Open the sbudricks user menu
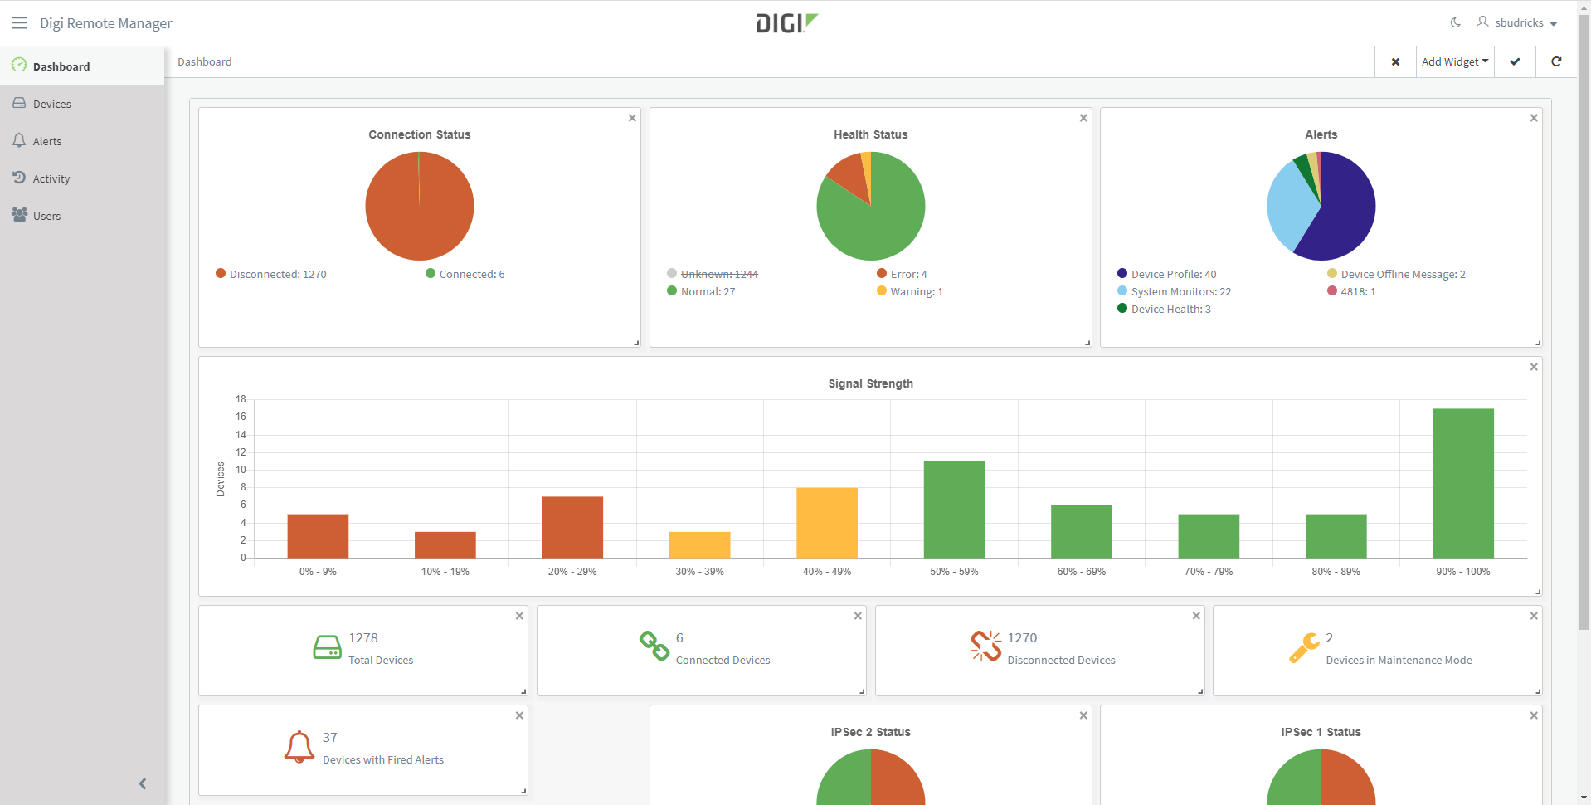This screenshot has height=805, width=1591. (x=1517, y=22)
